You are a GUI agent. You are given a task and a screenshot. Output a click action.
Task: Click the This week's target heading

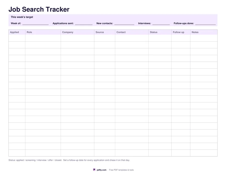tap(22, 17)
